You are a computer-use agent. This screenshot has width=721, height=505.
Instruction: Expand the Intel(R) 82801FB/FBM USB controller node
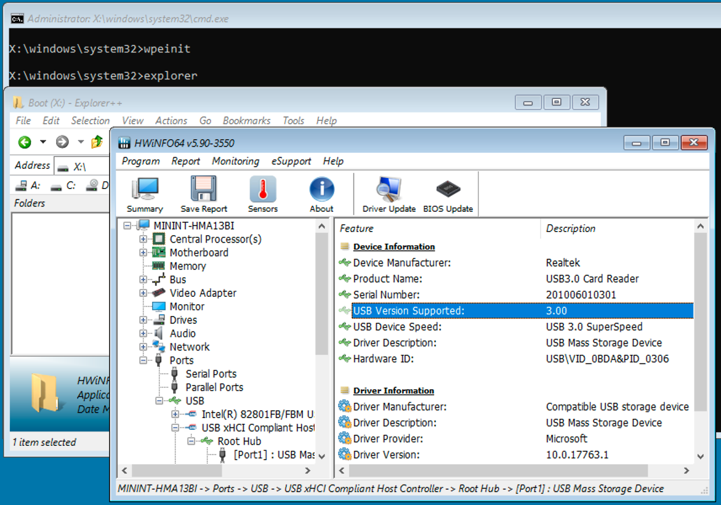175,414
